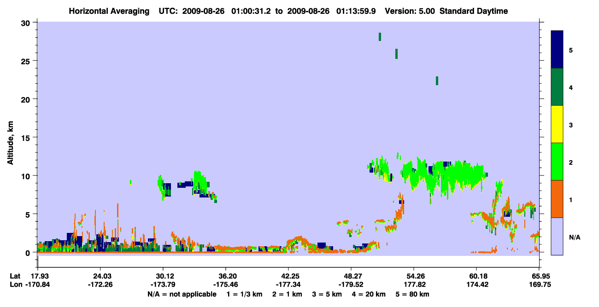Click the 'Lon' row label
The width and height of the screenshot is (599, 307).
pyautogui.click(x=15, y=285)
